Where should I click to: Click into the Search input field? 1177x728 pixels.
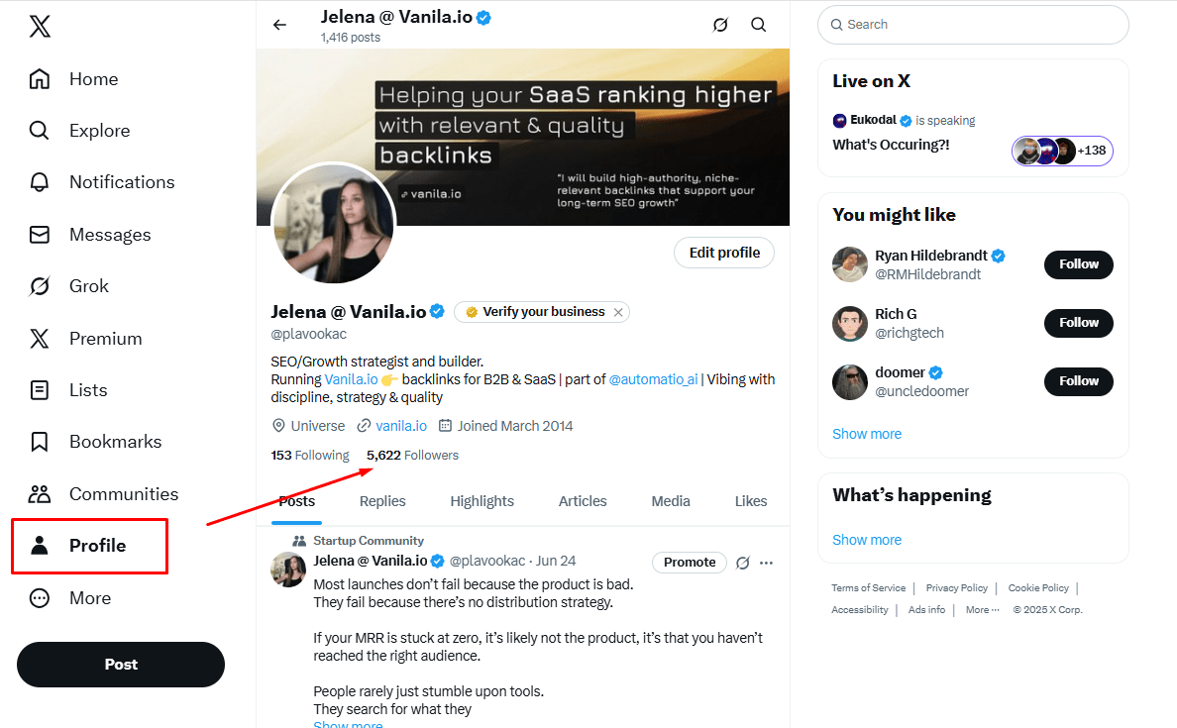coord(973,24)
